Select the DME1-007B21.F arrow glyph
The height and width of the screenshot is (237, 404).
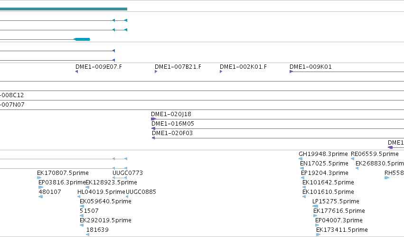point(156,72)
